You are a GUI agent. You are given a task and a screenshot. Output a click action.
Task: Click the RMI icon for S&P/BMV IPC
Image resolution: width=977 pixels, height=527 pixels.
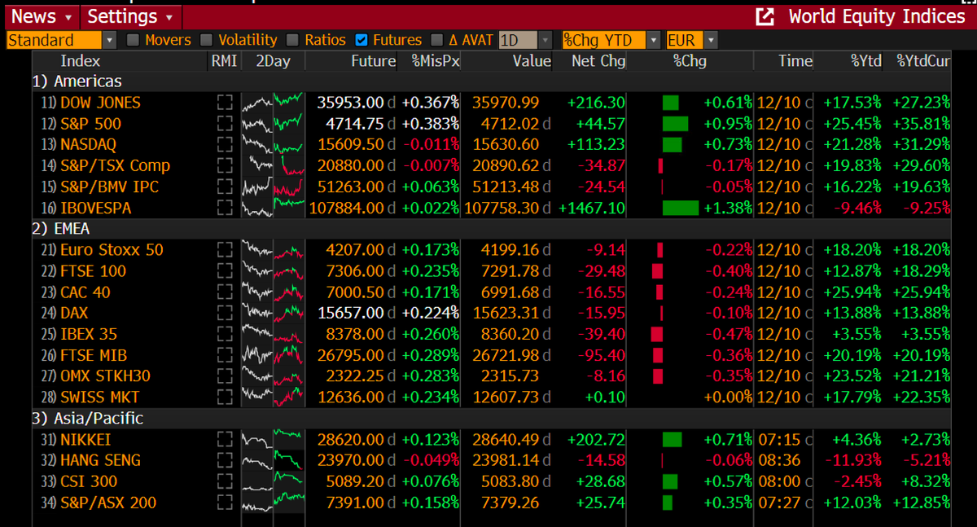(224, 187)
